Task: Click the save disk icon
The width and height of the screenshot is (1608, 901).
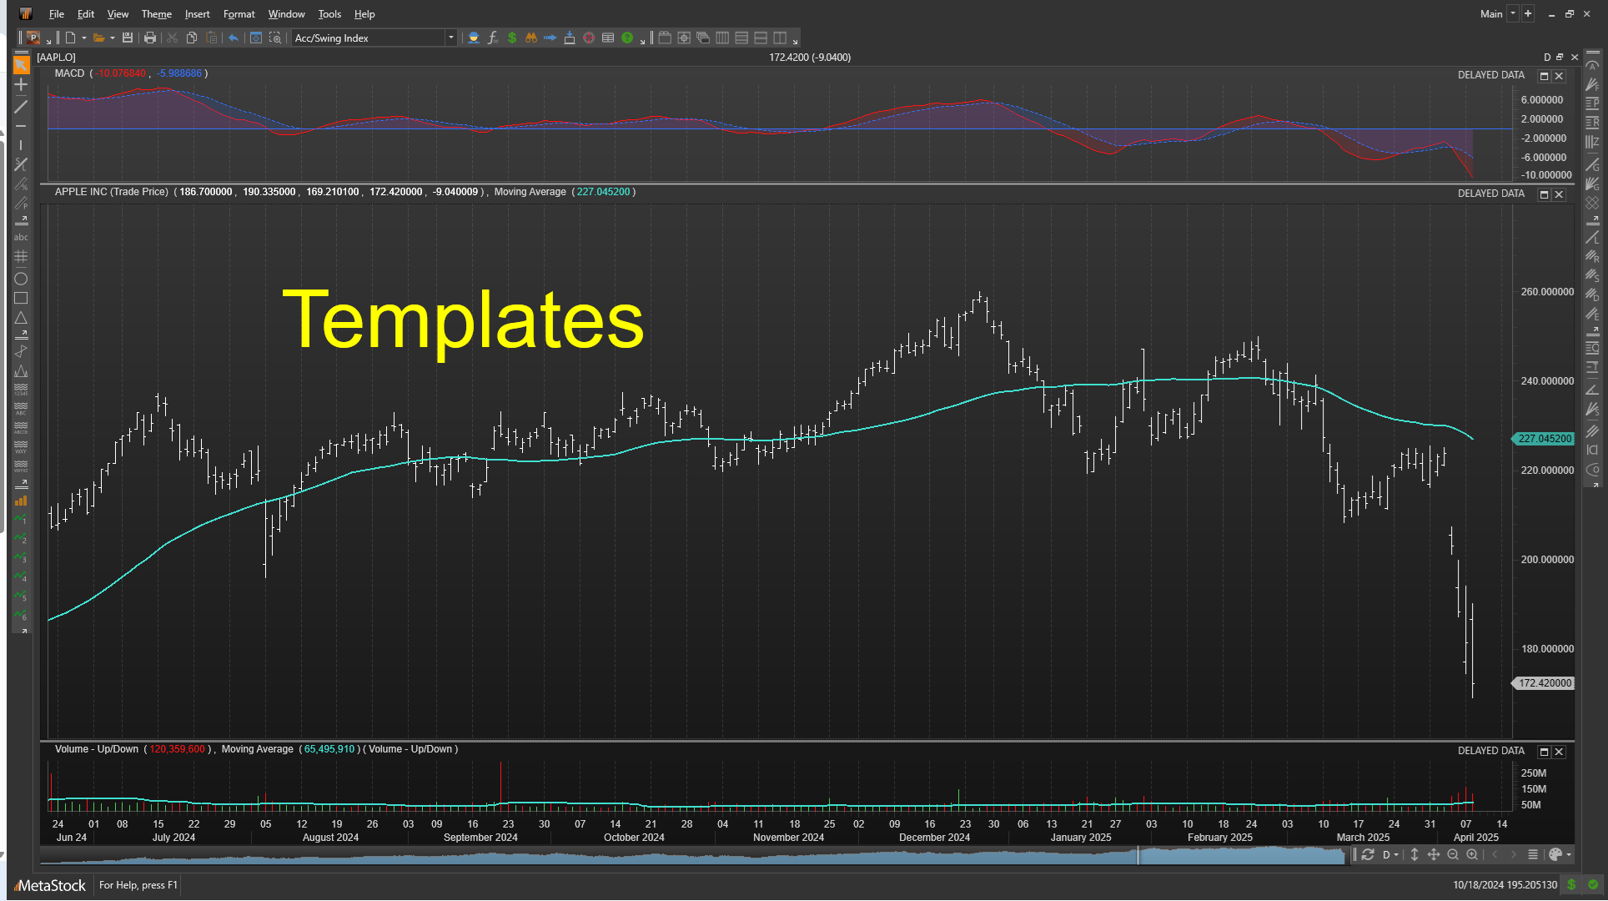Action: click(x=128, y=38)
